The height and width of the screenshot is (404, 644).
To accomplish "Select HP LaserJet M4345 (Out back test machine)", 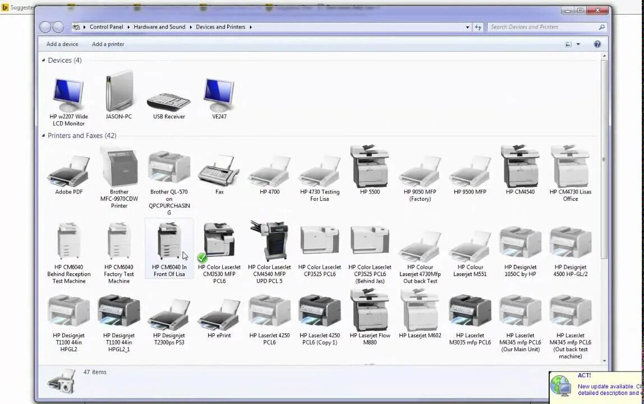I will (570, 327).
